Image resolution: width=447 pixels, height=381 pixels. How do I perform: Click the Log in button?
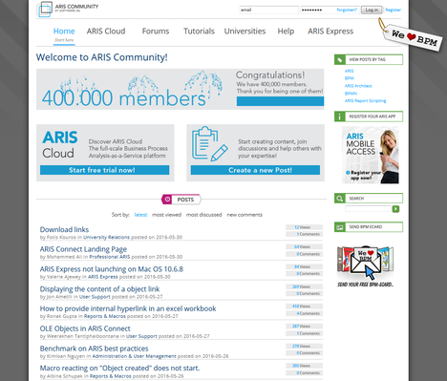(372, 10)
